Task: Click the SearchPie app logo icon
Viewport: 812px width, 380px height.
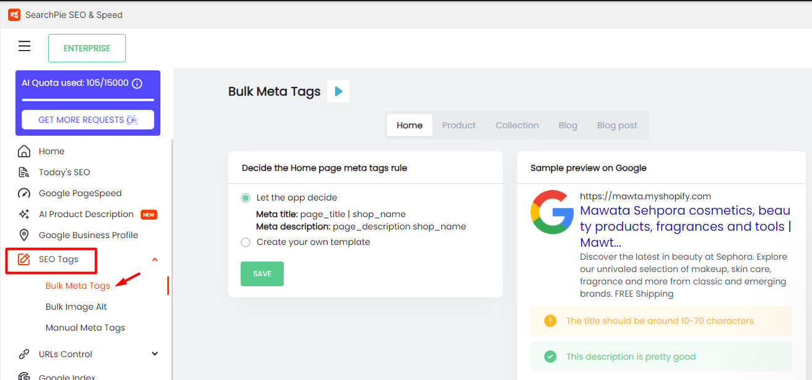Action: [x=14, y=14]
